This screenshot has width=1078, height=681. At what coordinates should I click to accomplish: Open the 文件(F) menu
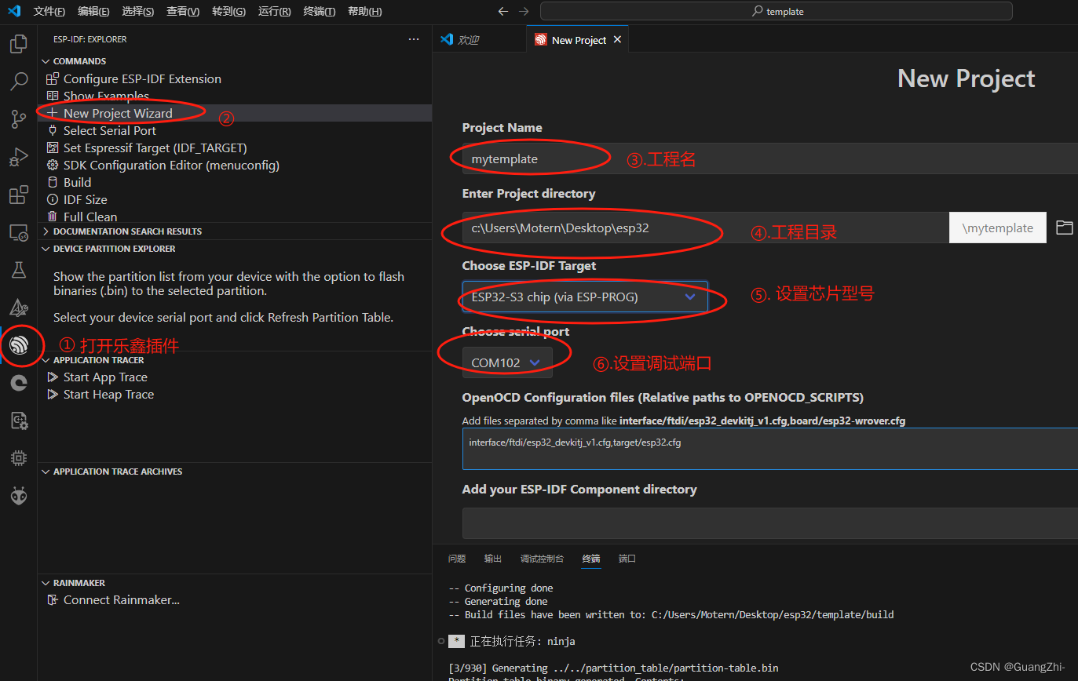pos(49,11)
